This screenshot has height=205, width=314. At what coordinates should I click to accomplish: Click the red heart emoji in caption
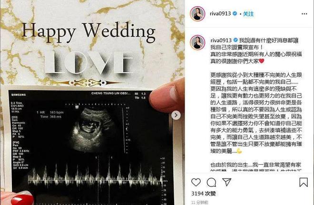coord(261,61)
